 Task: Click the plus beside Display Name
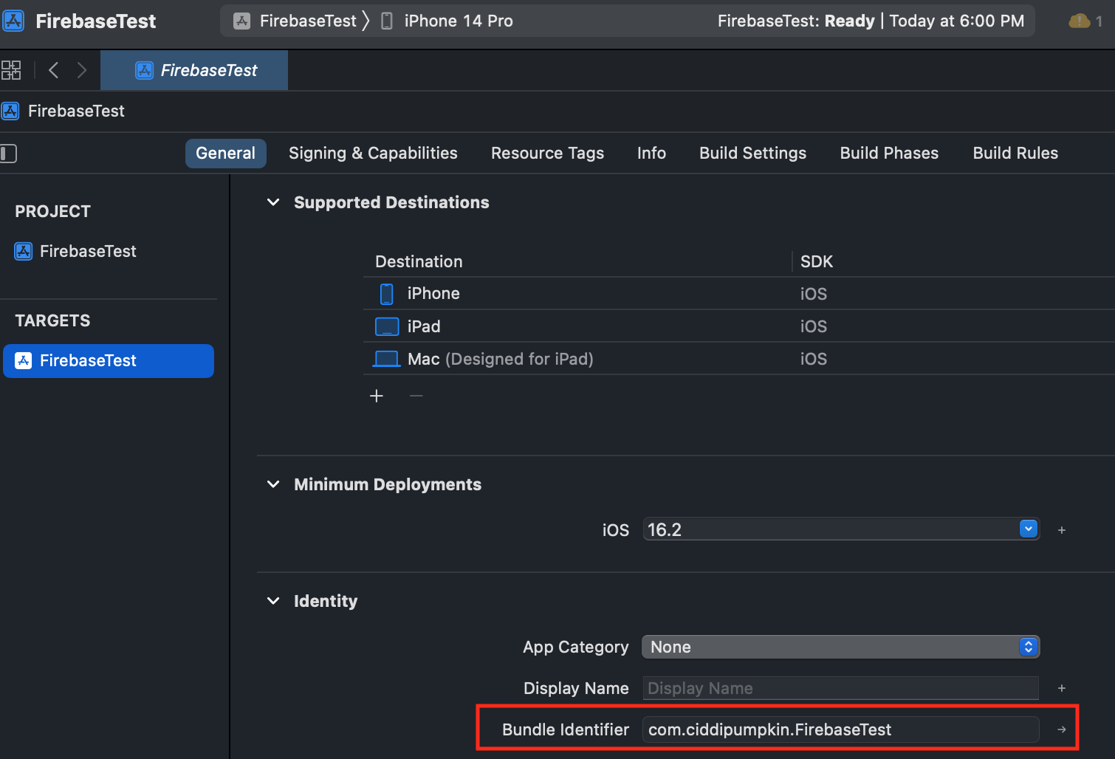[x=1062, y=688]
